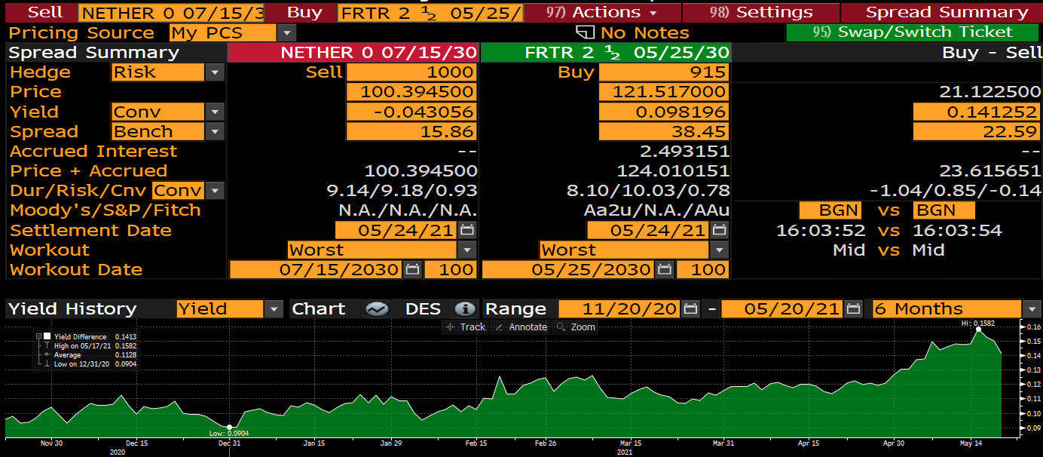1043x457 pixels.
Task: Click NETHER workout price field 100
Action: pos(450,269)
